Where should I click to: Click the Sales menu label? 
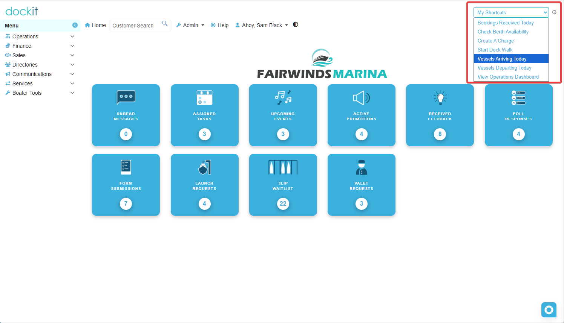19,55
